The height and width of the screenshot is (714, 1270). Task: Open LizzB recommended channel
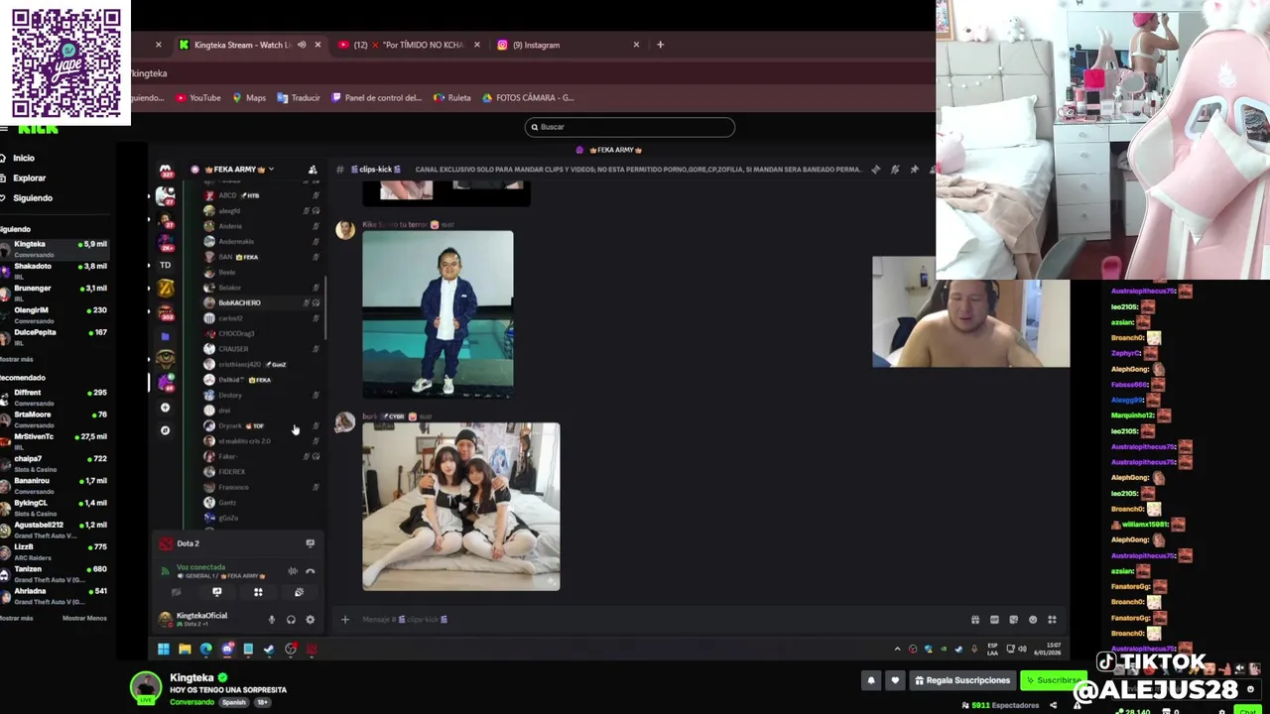pyautogui.click(x=55, y=550)
